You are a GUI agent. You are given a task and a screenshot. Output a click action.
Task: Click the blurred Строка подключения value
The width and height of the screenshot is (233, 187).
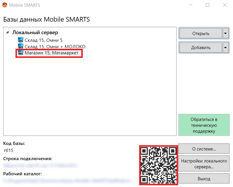[40, 165]
